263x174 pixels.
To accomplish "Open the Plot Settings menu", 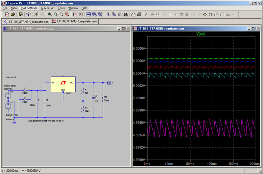I will 29,8.
